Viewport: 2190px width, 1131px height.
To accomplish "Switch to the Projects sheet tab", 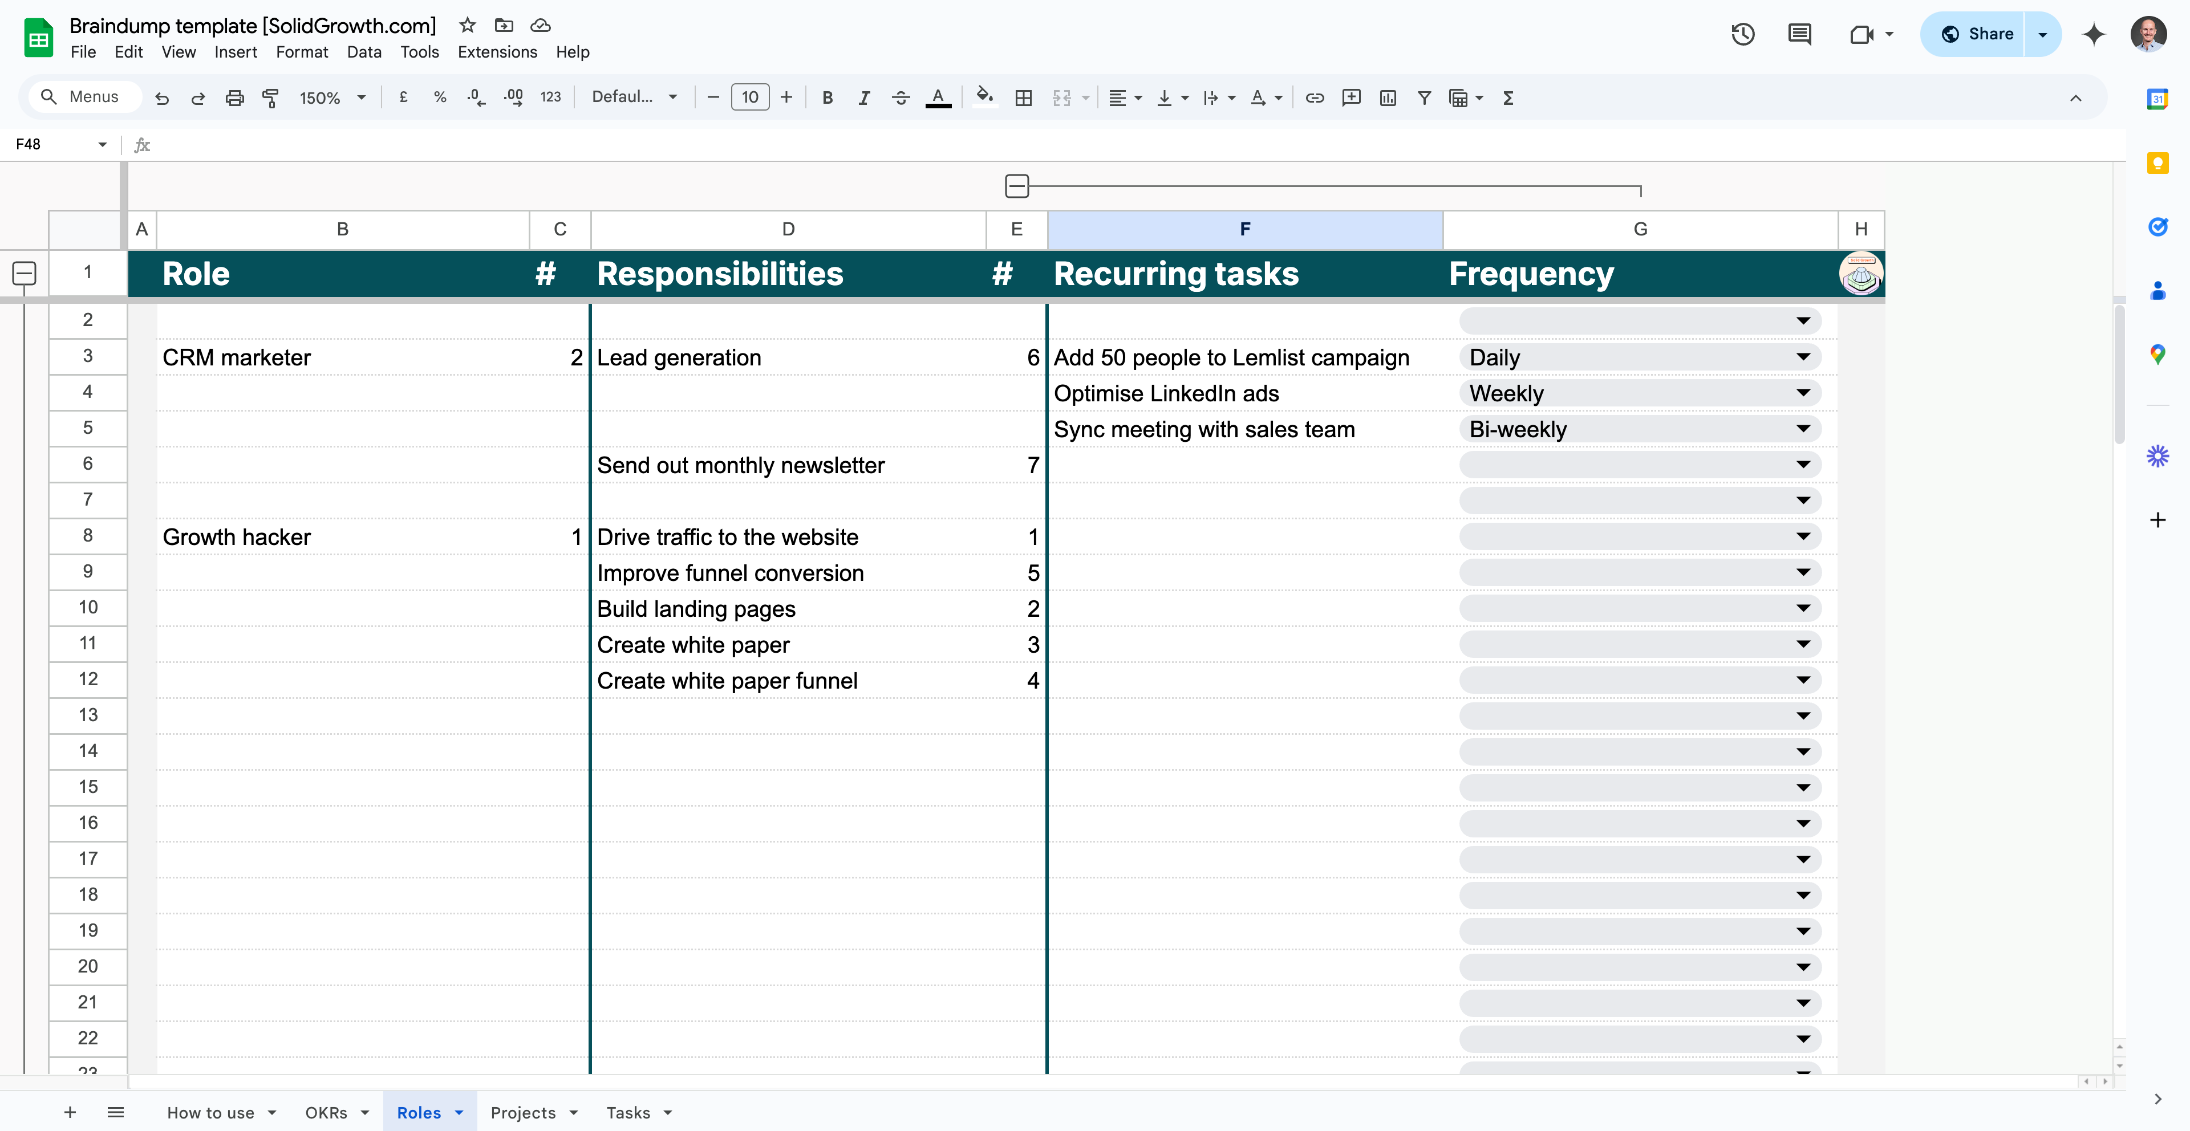I will 523,1112.
